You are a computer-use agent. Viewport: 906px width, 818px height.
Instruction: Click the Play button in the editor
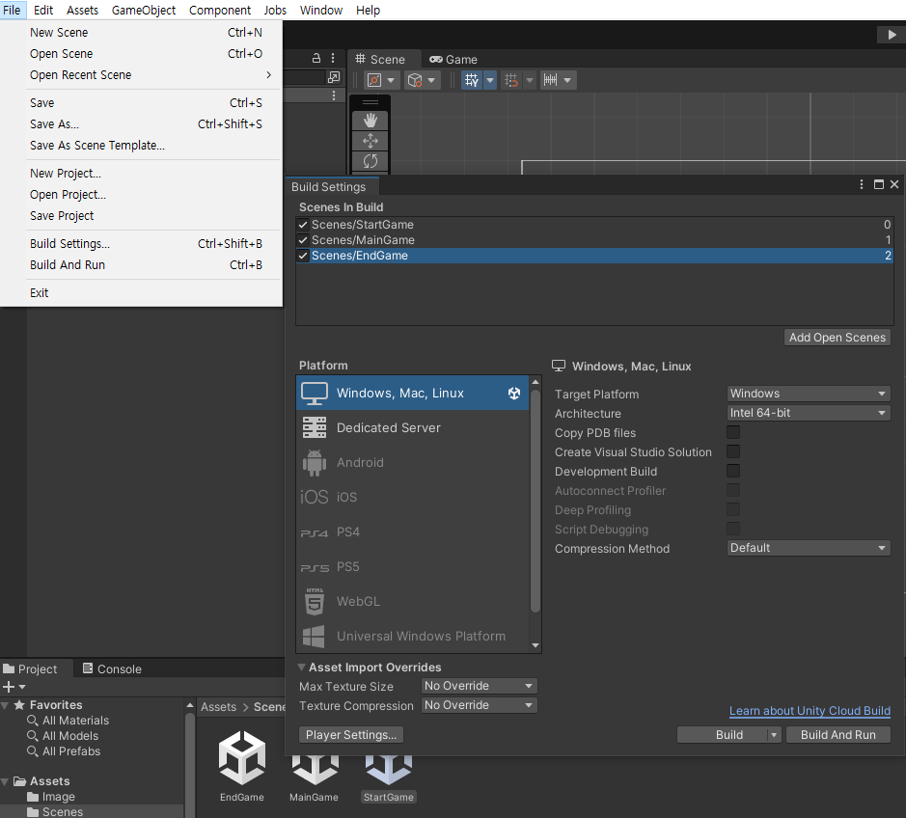[892, 35]
